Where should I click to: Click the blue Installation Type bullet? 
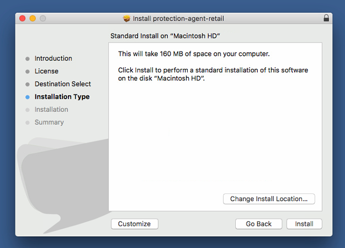click(x=28, y=97)
